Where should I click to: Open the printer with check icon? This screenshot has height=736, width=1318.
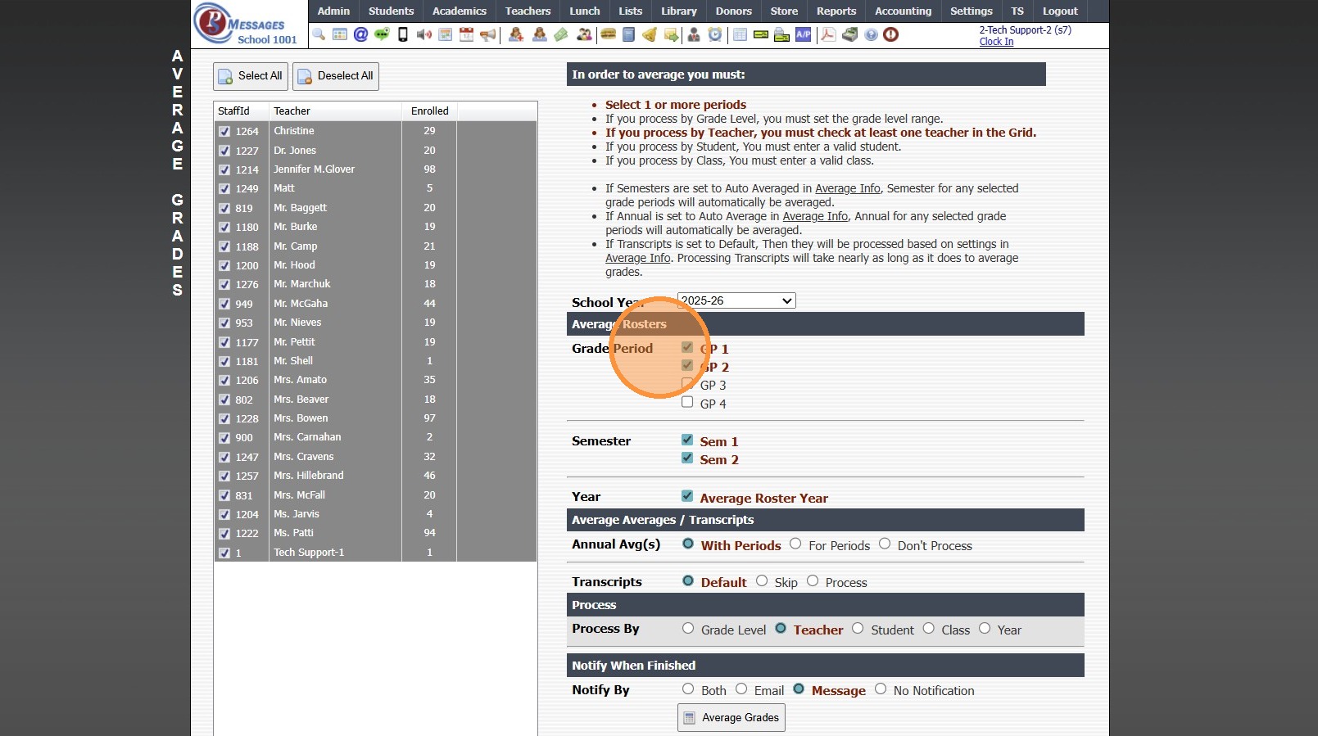click(781, 34)
